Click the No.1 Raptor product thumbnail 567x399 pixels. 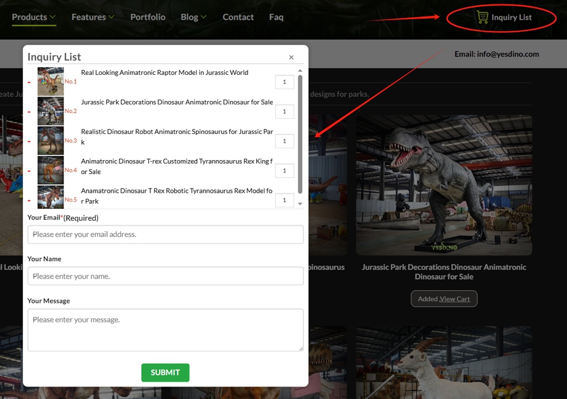point(50,81)
